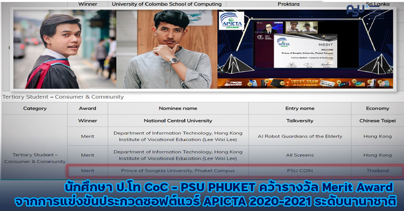Click the "Thailand" economy cell

tap(377, 171)
